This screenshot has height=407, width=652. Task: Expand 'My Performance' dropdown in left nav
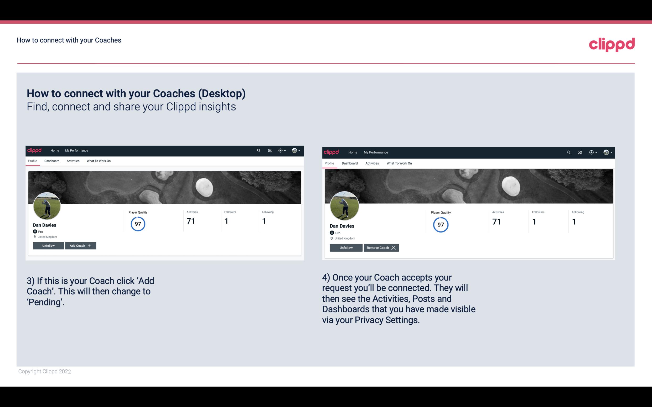[x=76, y=150]
